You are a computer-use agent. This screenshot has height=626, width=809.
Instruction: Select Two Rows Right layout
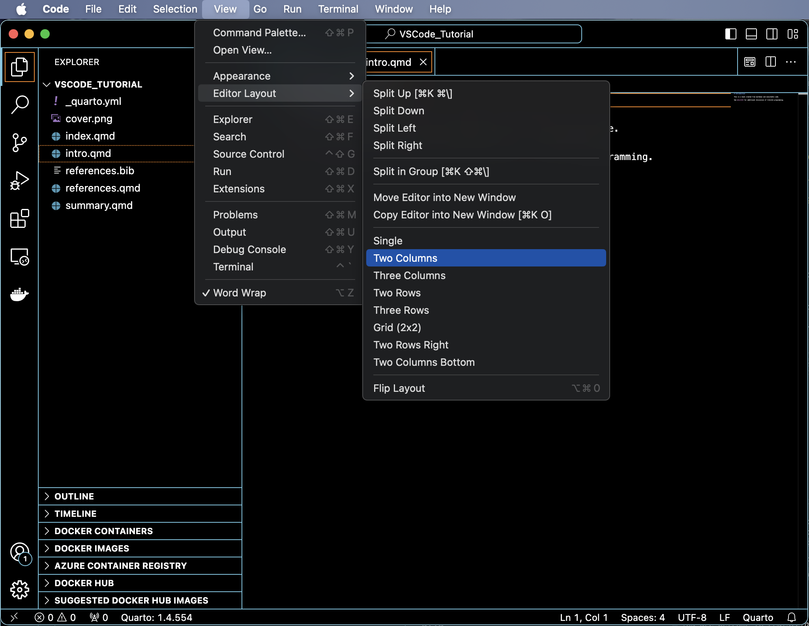pos(486,345)
